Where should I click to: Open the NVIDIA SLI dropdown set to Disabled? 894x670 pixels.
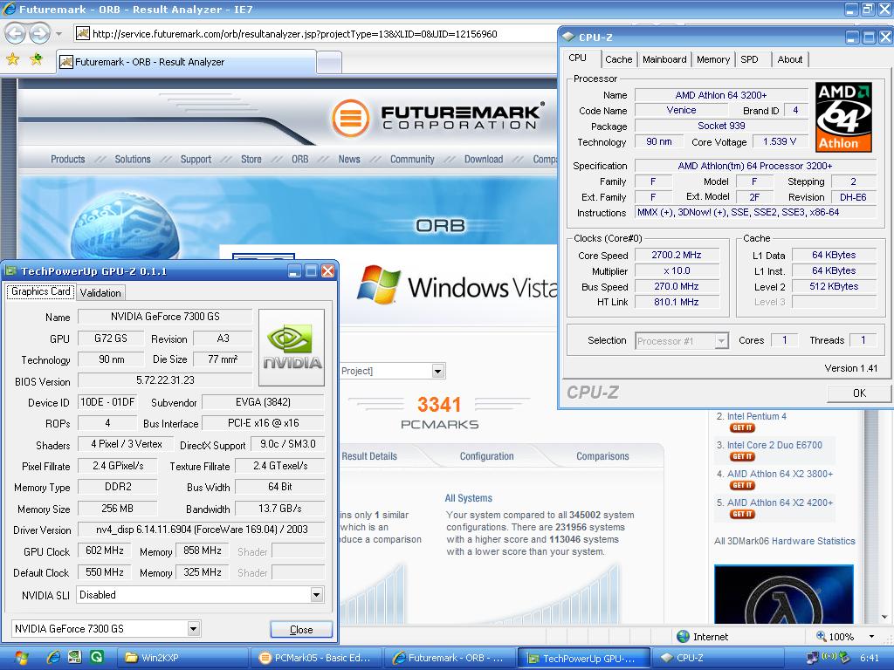coord(316,595)
